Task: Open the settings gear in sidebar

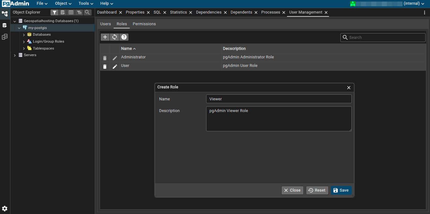Action: 5,209
